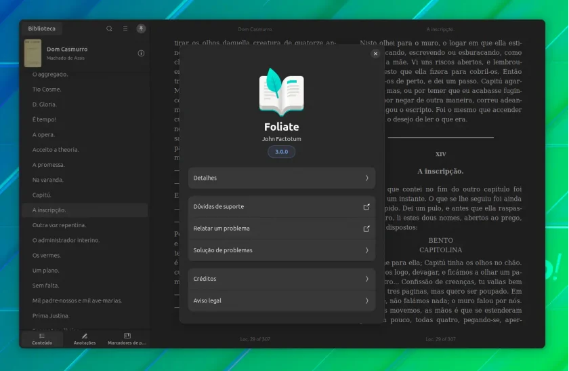The image size is (569, 371).
Task: Select chapter 'Outra voz repentina.'
Action: (85, 225)
